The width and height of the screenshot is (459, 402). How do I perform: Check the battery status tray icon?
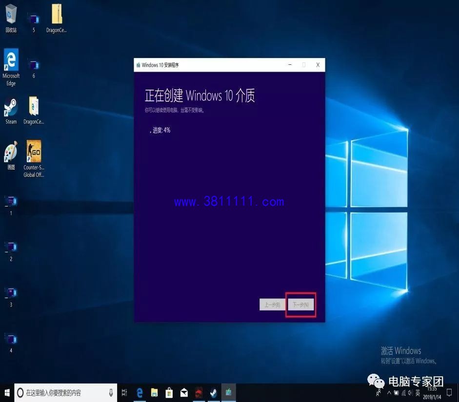pyautogui.click(x=397, y=393)
